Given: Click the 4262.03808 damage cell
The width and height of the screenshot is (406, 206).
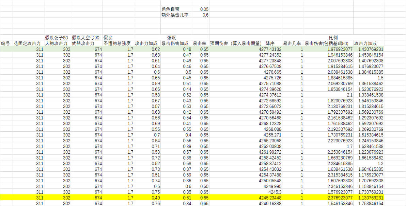Looking at the screenshot, I should 246,146.
